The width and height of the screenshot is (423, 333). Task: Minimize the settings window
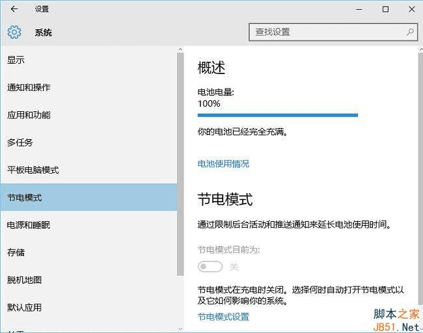[359, 10]
